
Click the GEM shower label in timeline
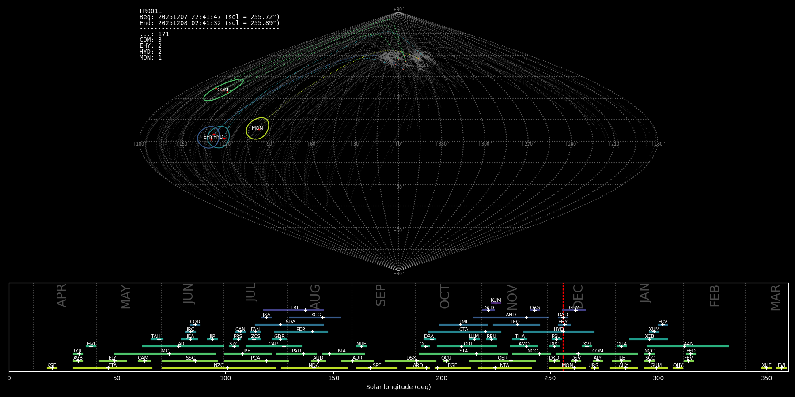tap(574, 308)
